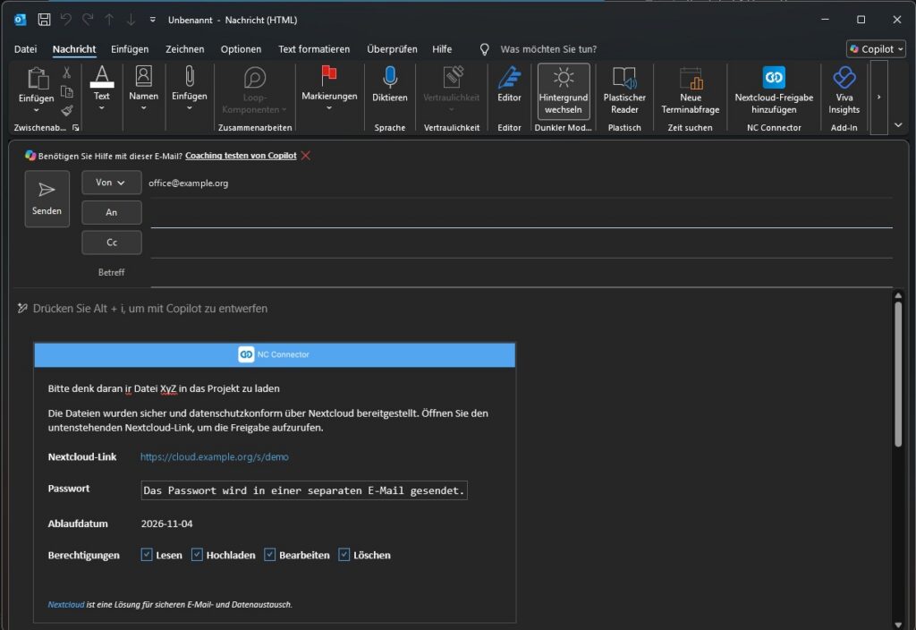The height and width of the screenshot is (630, 916).
Task: Open the Text formatting group
Action: pyautogui.click(x=102, y=88)
